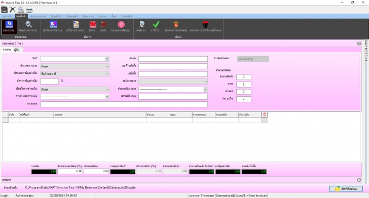Open the วันที่ date picker dropdown
This screenshot has width=369, height=198.
[x=107, y=59]
